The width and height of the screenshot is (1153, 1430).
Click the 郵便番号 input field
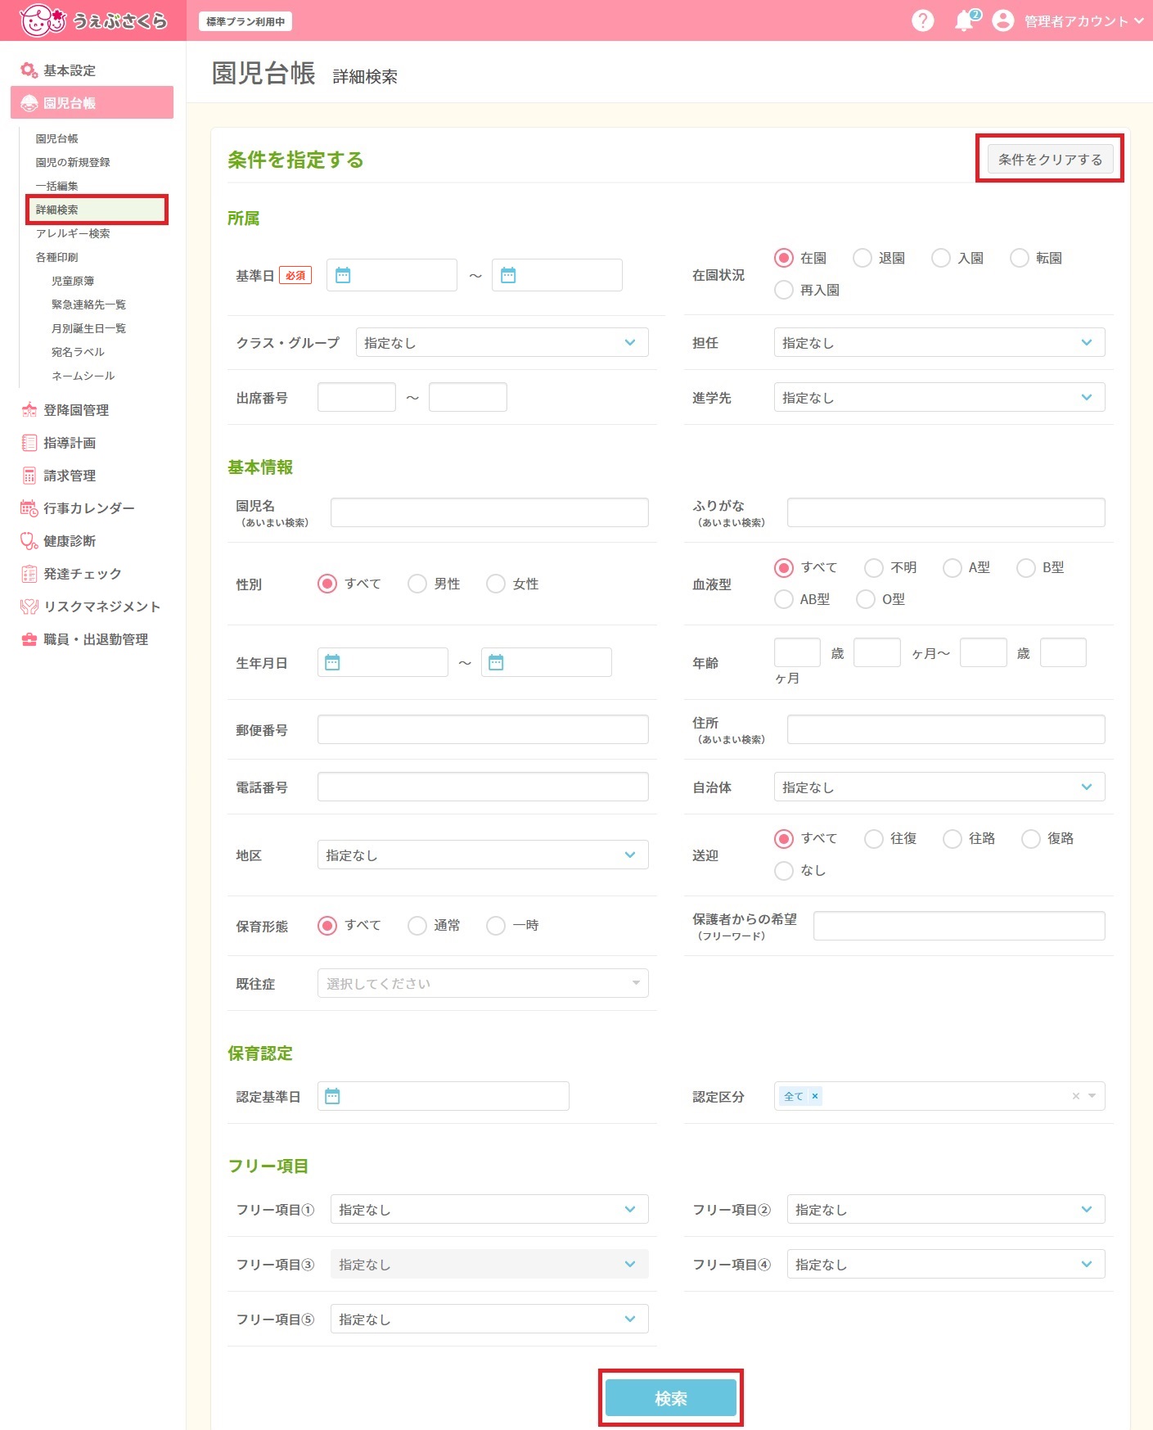pos(483,729)
